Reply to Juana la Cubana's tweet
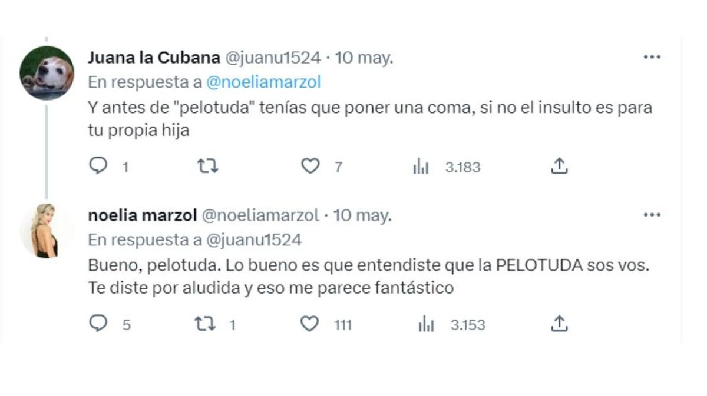 click(97, 167)
